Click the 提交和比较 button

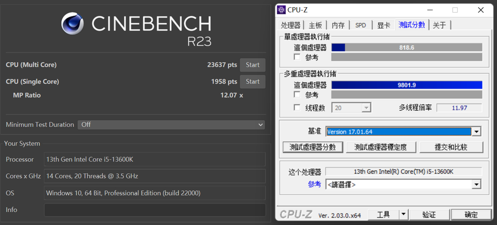(451, 147)
